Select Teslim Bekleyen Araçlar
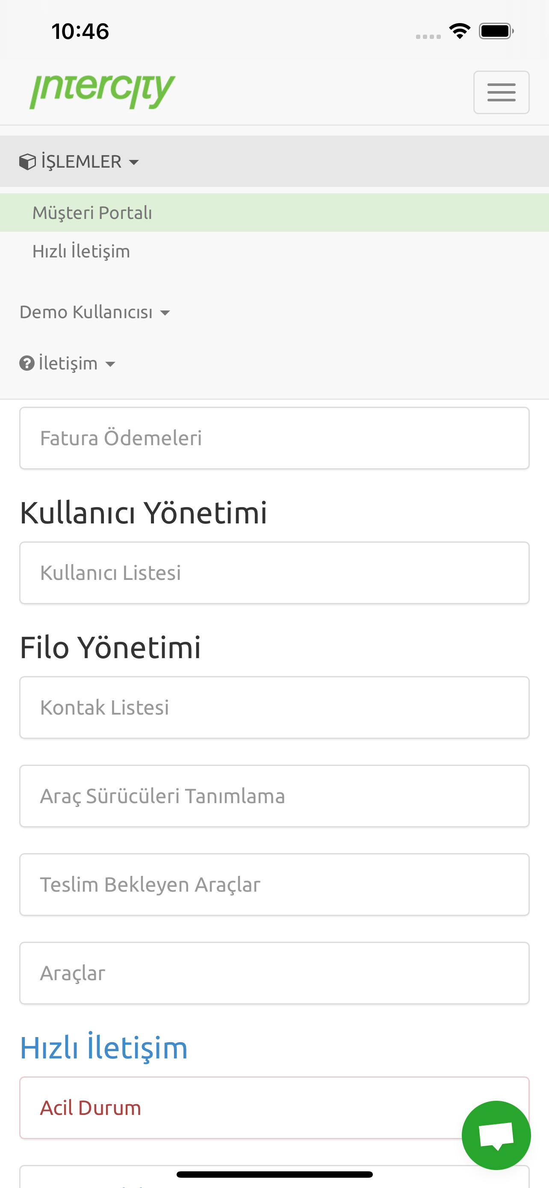 tap(274, 884)
